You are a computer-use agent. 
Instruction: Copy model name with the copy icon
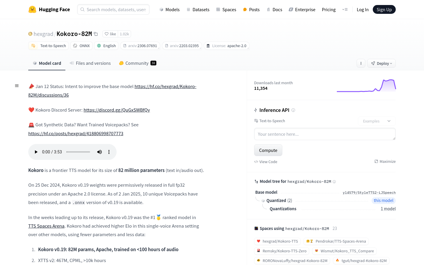(x=96, y=34)
